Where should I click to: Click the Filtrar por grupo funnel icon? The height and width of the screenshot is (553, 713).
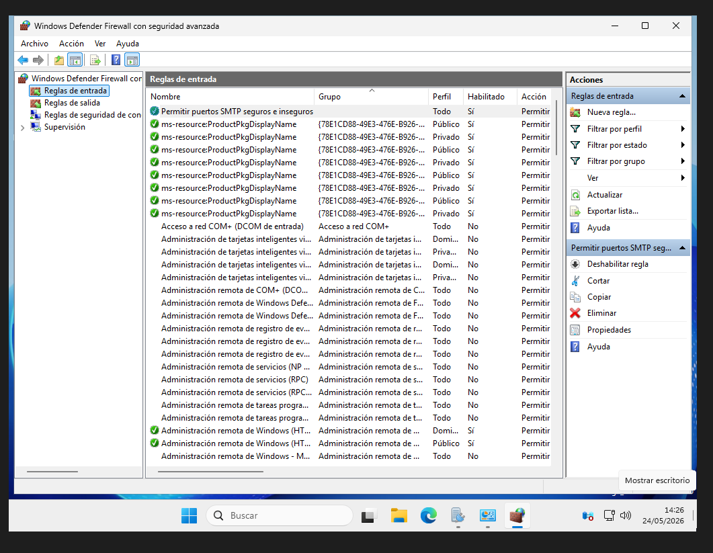(575, 161)
